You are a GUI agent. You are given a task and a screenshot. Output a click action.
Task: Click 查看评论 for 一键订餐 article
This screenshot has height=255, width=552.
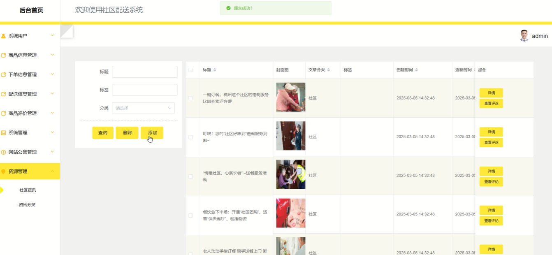click(491, 103)
